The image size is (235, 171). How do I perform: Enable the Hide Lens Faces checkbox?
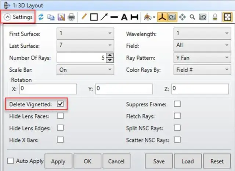[x=60, y=116]
